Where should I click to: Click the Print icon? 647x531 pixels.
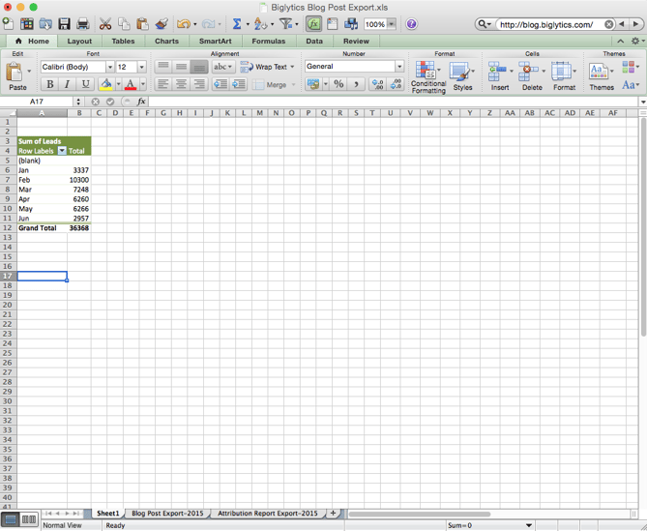click(83, 24)
